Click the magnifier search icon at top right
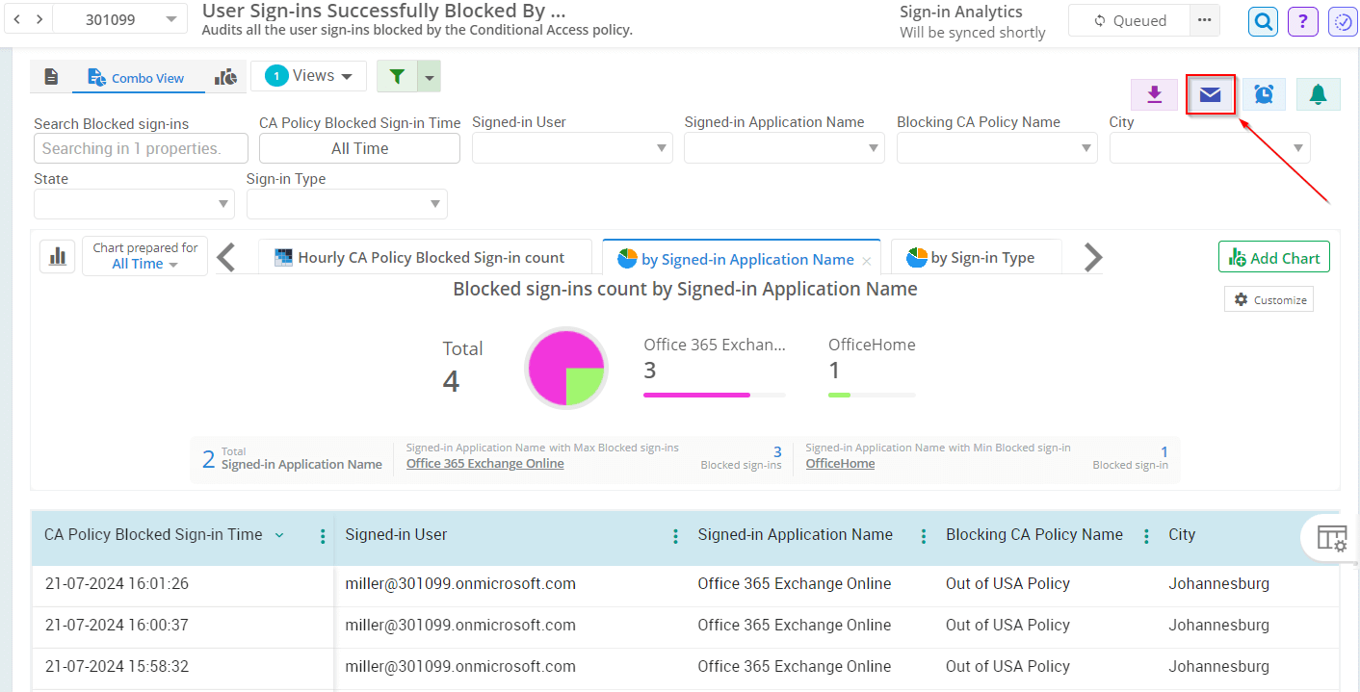 click(1263, 20)
